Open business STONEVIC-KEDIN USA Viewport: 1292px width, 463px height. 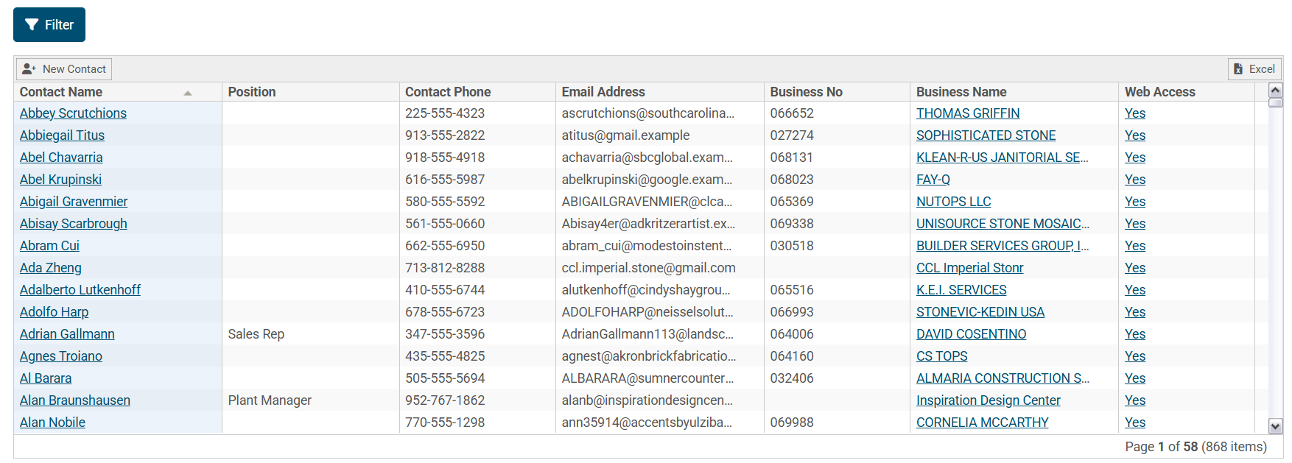pos(980,312)
